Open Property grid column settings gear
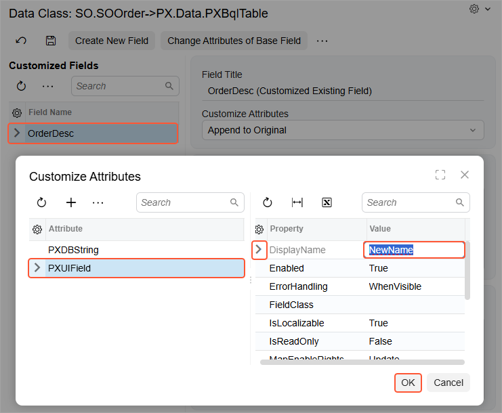The image size is (502, 413). point(259,230)
